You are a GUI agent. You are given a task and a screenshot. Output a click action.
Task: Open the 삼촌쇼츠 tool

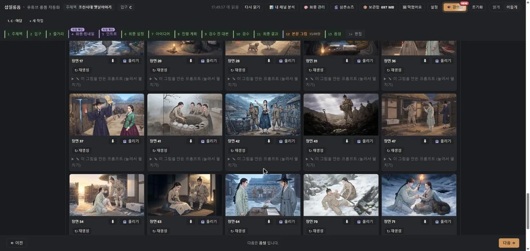(x=343, y=7)
